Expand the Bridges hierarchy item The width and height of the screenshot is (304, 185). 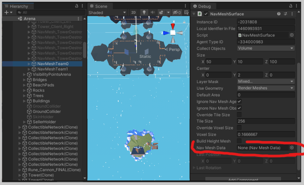pyautogui.click(x=24, y=80)
